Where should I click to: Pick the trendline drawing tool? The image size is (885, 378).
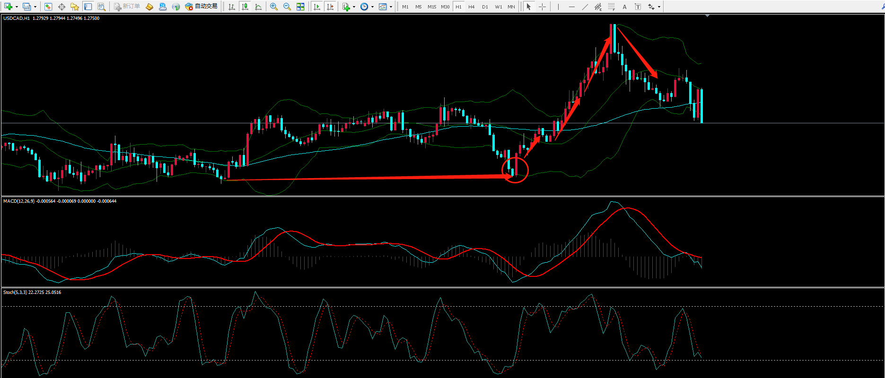[585, 7]
